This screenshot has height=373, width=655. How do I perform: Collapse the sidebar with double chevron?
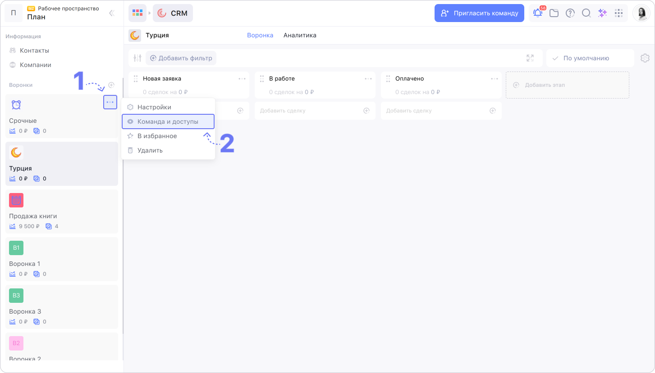[x=112, y=13]
